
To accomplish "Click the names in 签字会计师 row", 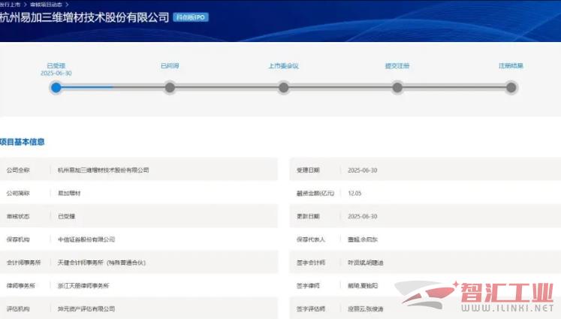I will tap(366, 263).
